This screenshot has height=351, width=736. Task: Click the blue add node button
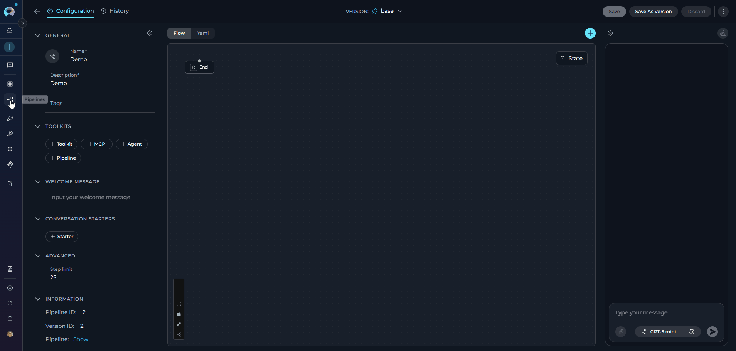pos(590,33)
